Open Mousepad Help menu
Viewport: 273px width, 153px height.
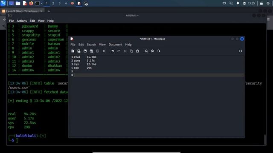click(x=128, y=45)
